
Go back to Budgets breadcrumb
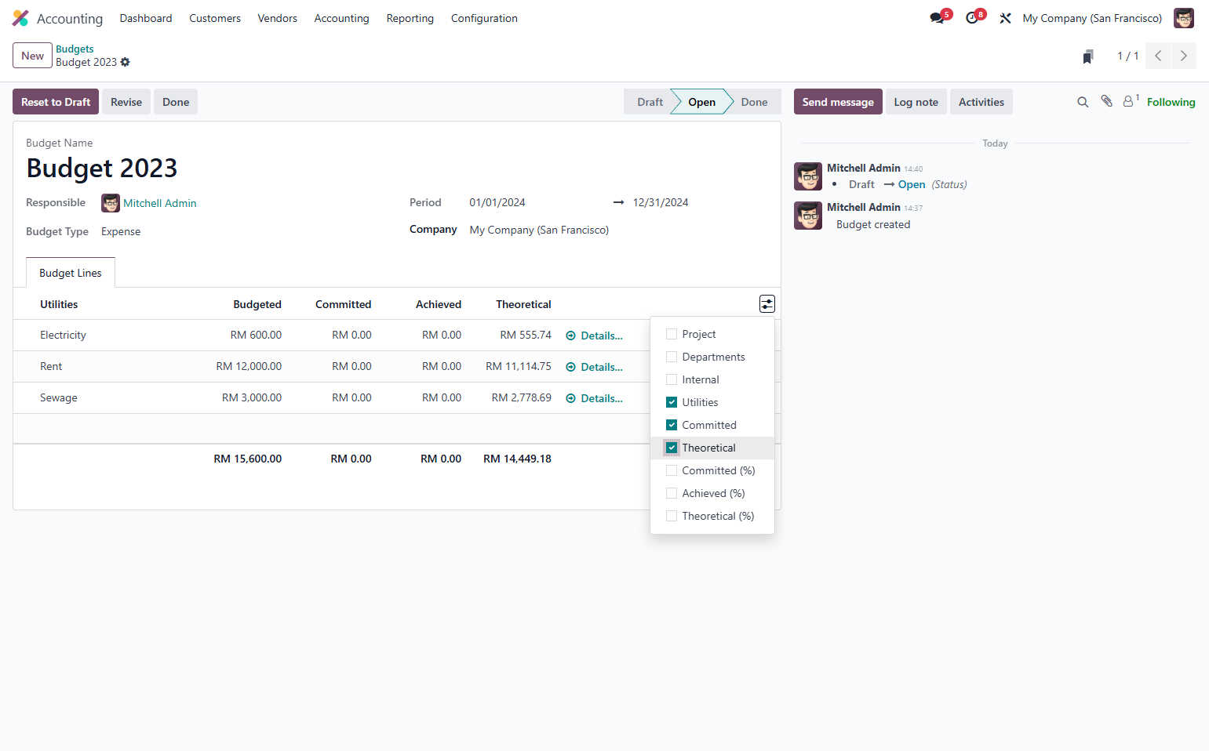tap(75, 49)
